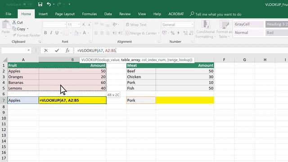Click the Center alignment icon
Image resolution: width=288 pixels, height=162 pixels.
pyautogui.click(x=102, y=33)
